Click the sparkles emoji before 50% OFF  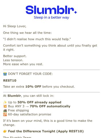5,102
